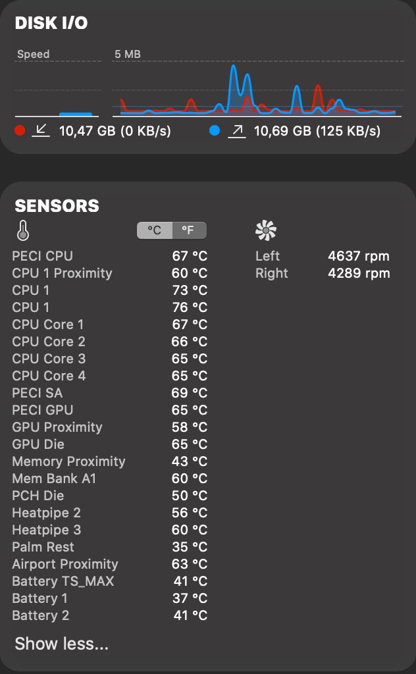Select the Palm Rest sensor row
Image resolution: width=416 pixels, height=674 pixels.
[x=110, y=547]
